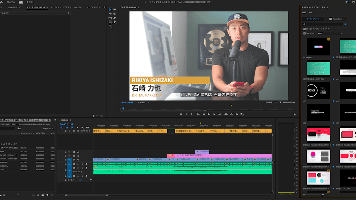Hide the V1 track using eye icon
This screenshot has width=356, height=200.
tap(78, 159)
